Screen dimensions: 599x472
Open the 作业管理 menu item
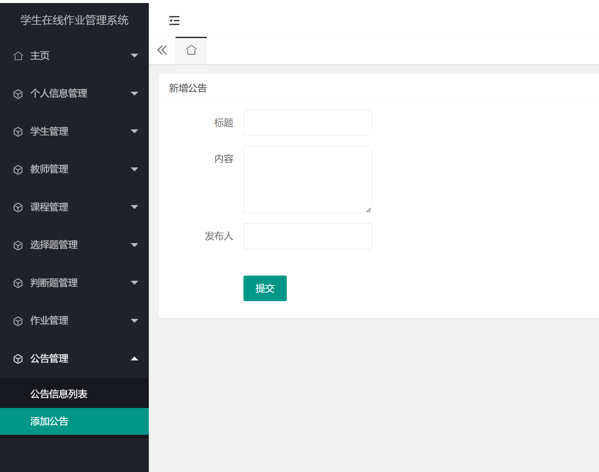coord(74,321)
